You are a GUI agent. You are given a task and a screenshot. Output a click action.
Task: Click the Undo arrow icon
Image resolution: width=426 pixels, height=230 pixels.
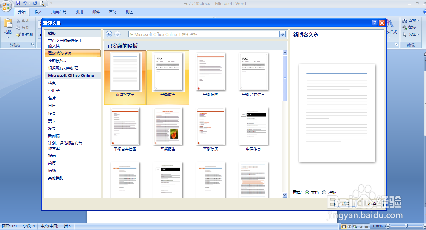pos(24,3)
